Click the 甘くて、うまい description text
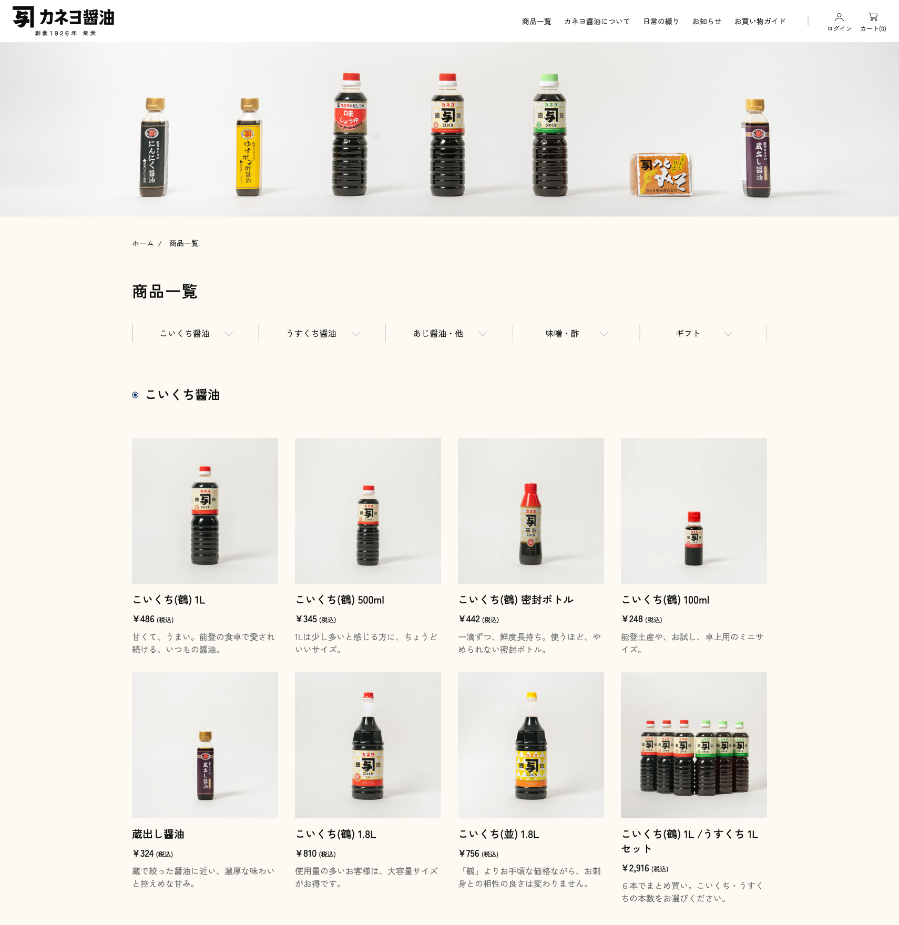Screen dimensions: 899x925 204,643
